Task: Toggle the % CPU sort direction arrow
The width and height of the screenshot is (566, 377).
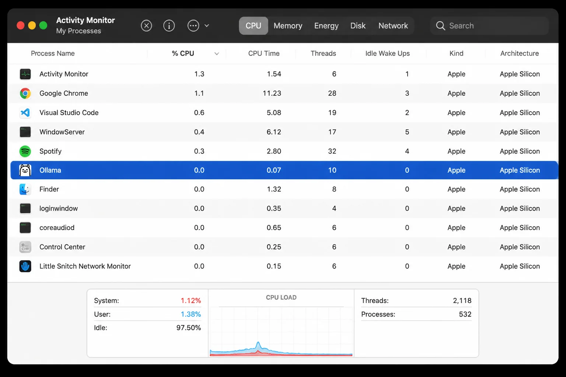Action: pos(217,54)
